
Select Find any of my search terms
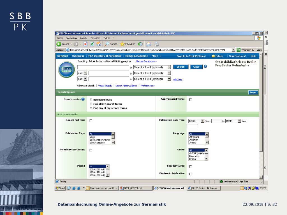(91, 108)
